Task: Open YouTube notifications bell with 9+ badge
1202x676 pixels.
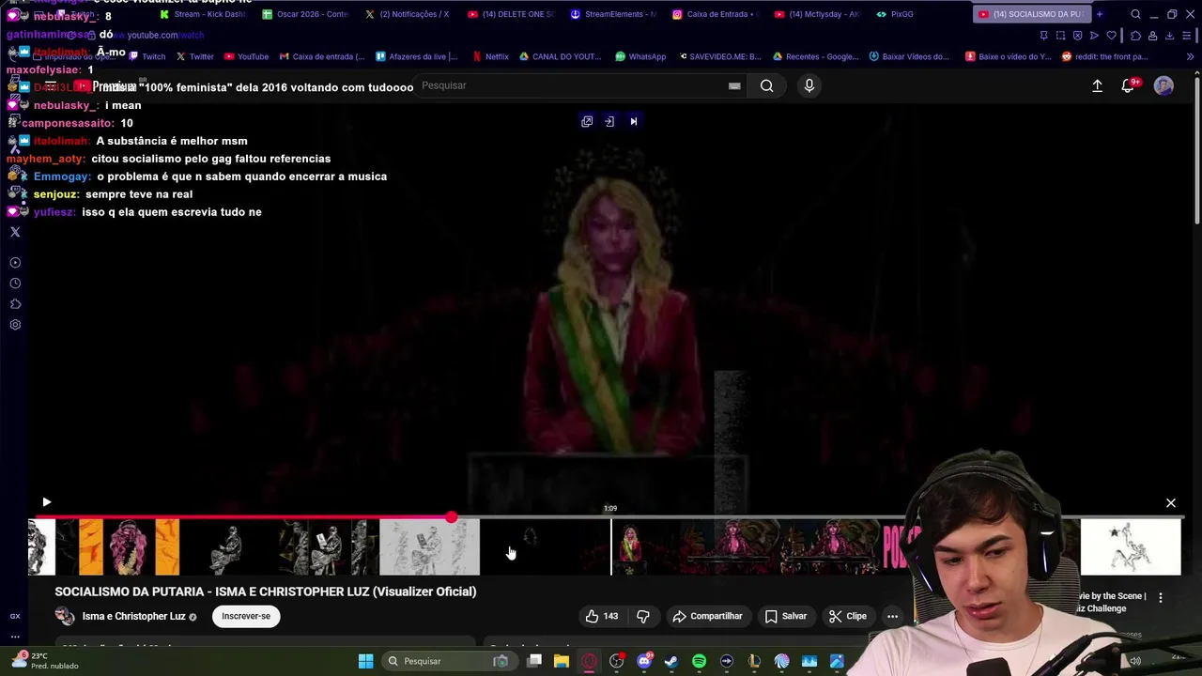Action: click(1129, 85)
